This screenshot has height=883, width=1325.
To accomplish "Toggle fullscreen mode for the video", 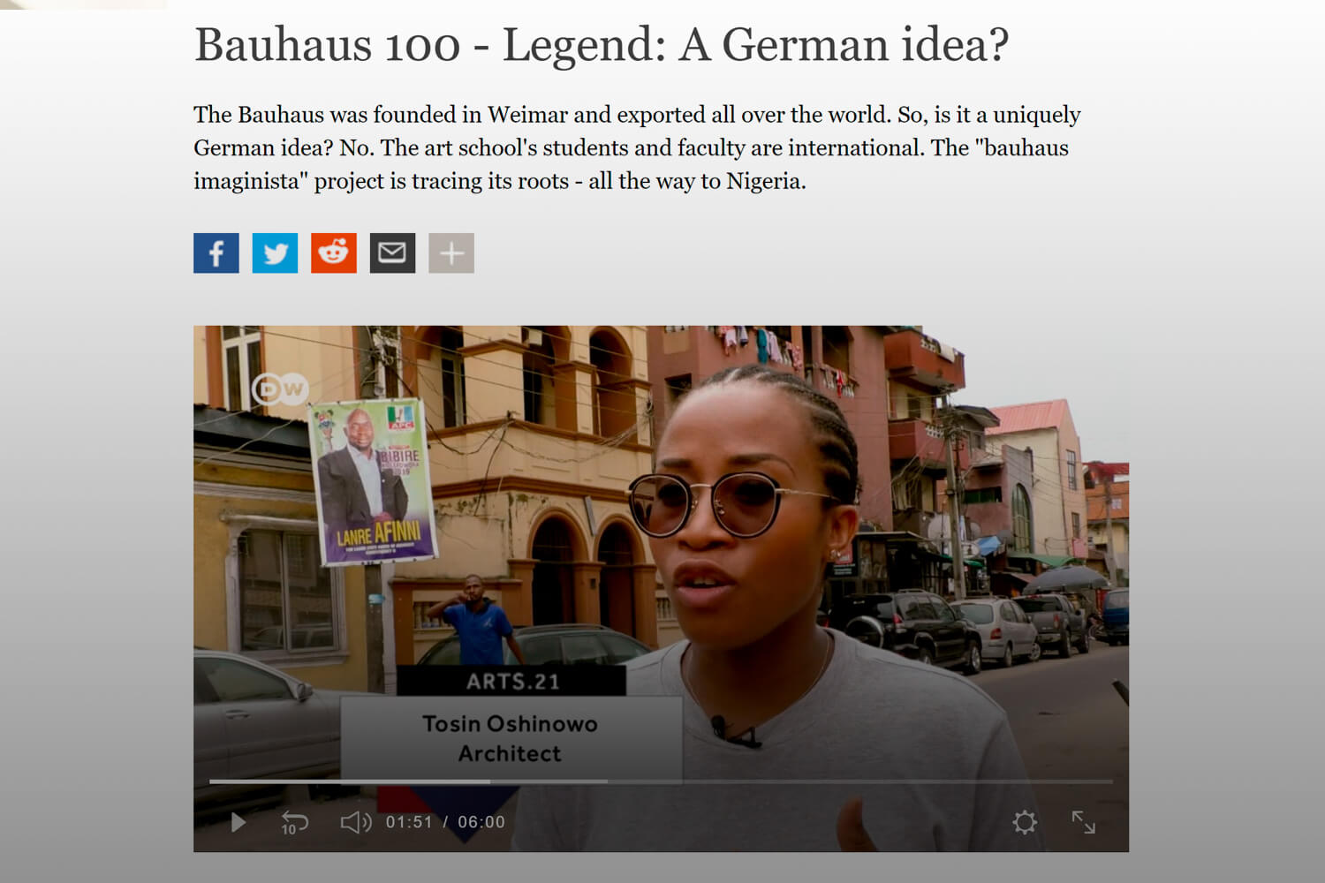I will pyautogui.click(x=1083, y=822).
